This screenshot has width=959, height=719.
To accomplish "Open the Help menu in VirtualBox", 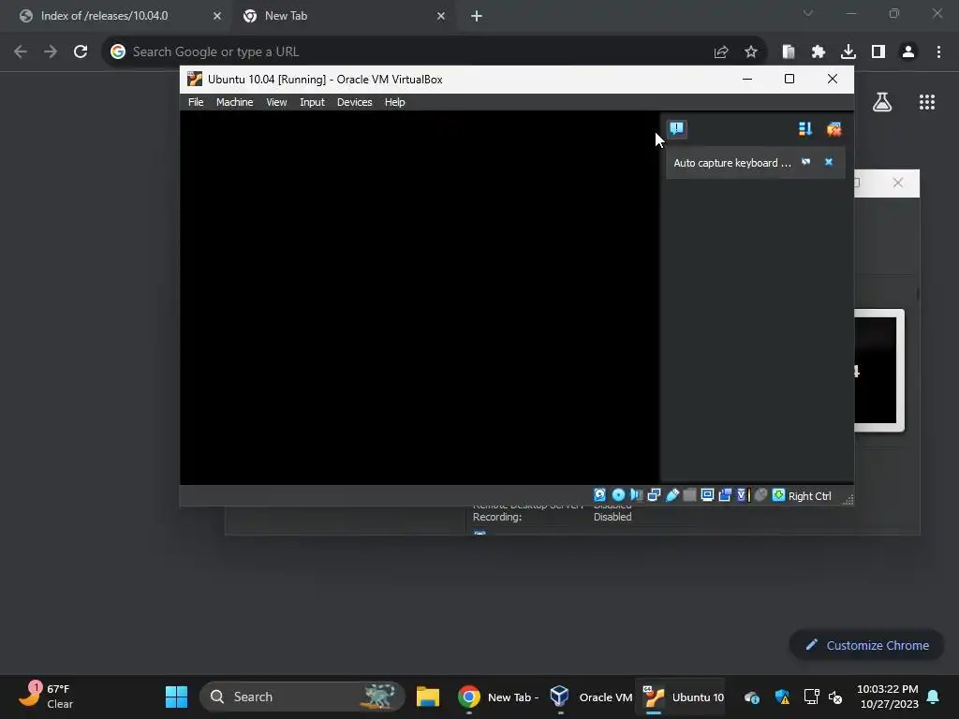I will 394,102.
